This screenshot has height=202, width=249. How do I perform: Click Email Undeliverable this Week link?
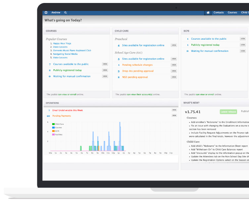pos(68,110)
